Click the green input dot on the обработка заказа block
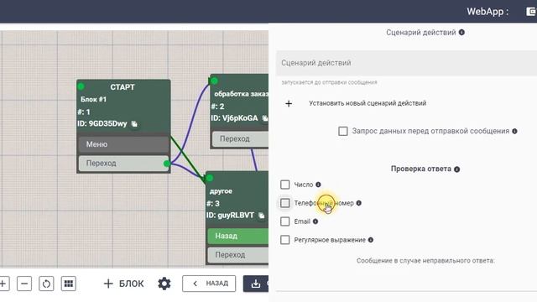The height and width of the screenshot is (302, 537). (x=214, y=81)
